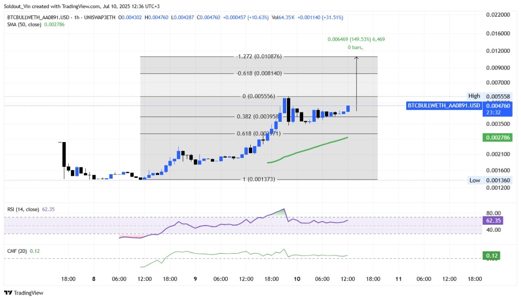Click the date label 8 on time axis
The width and height of the screenshot is (521, 300).
pos(94,279)
